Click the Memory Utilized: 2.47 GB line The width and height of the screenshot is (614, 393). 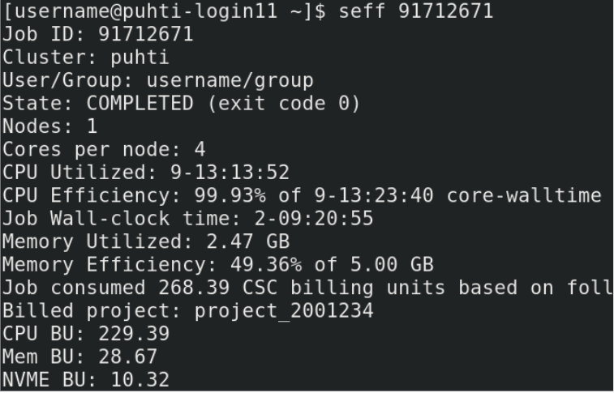[146, 241]
